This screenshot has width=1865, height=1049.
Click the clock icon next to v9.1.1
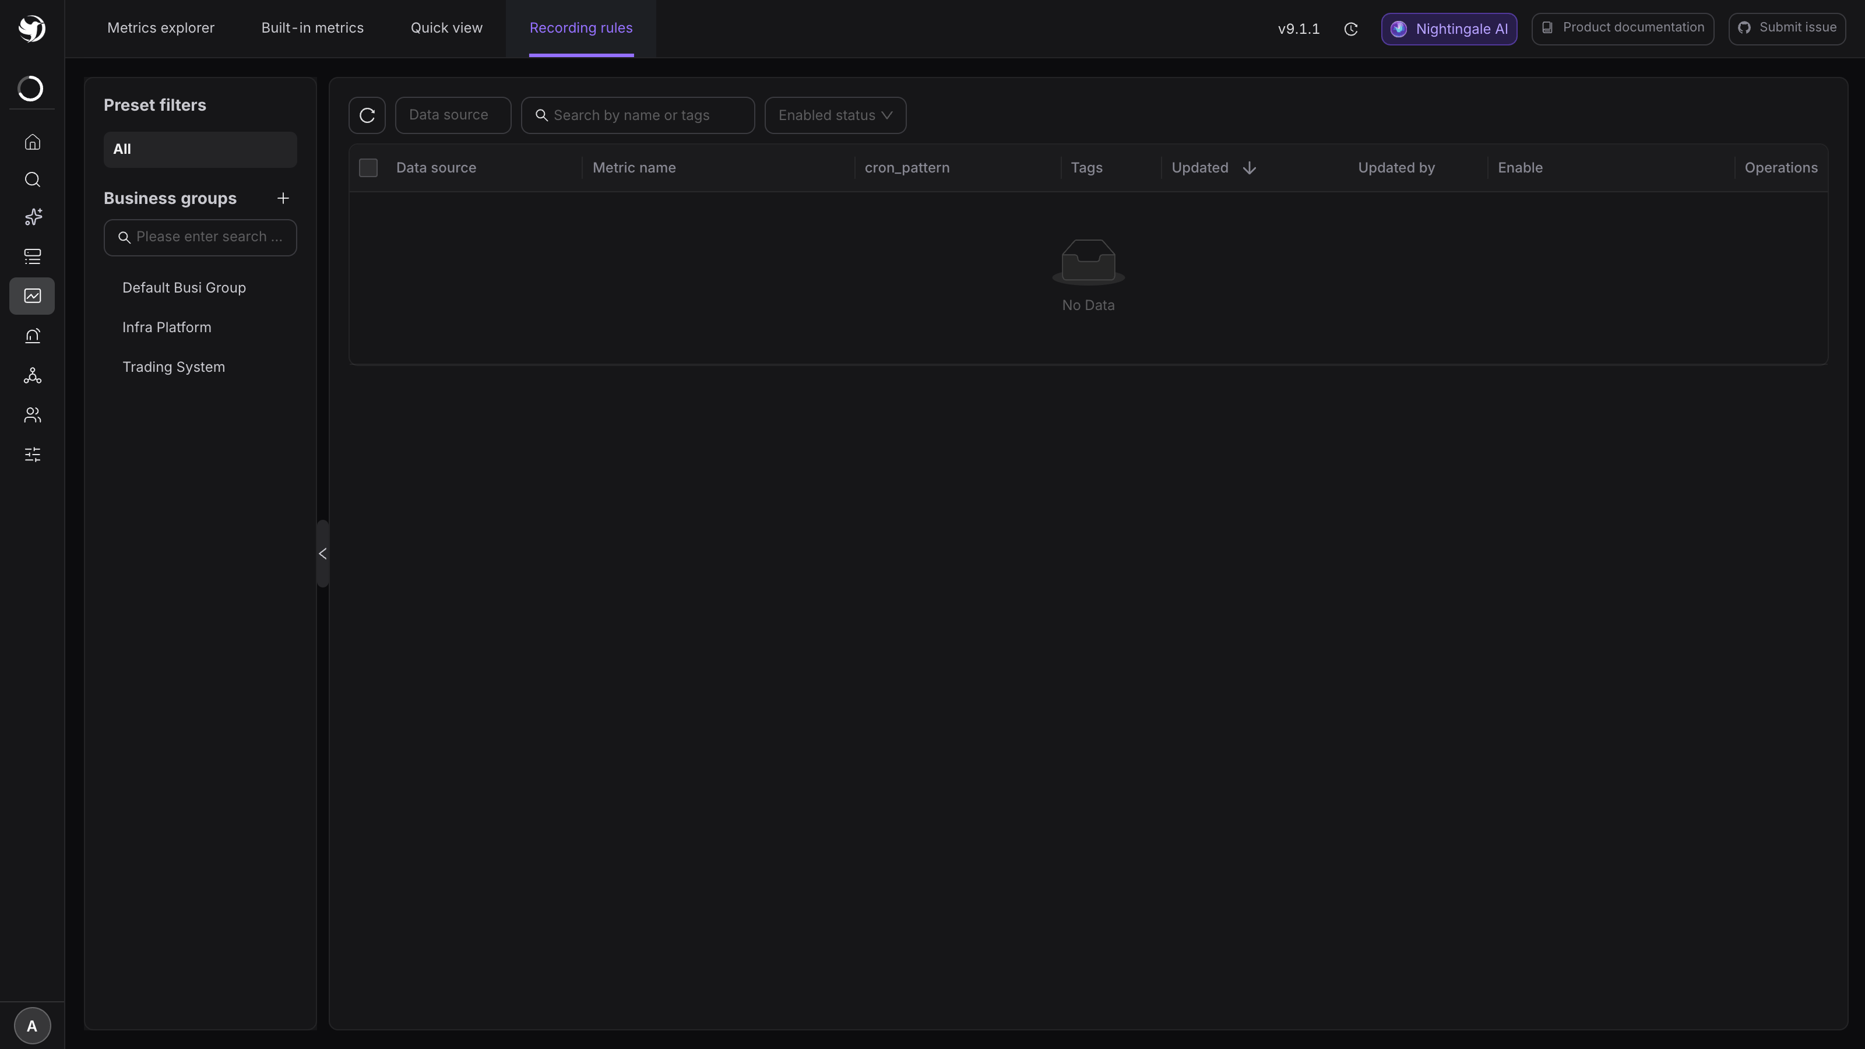pos(1351,29)
